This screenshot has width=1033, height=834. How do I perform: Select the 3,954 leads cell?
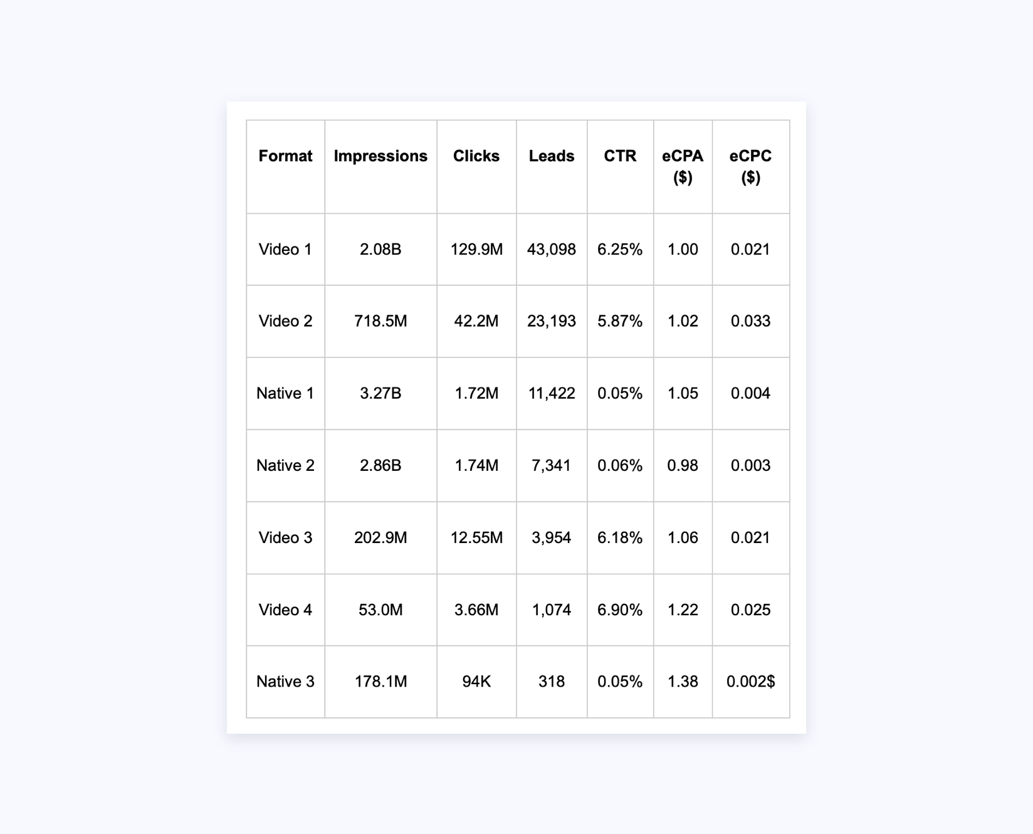(552, 538)
